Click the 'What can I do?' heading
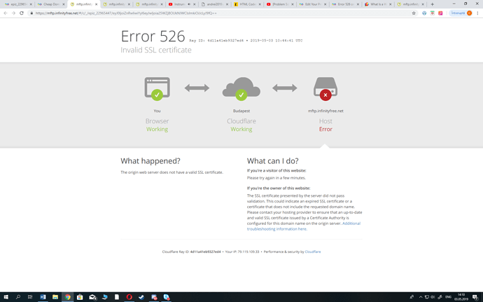Image resolution: width=483 pixels, height=302 pixels. [x=272, y=160]
